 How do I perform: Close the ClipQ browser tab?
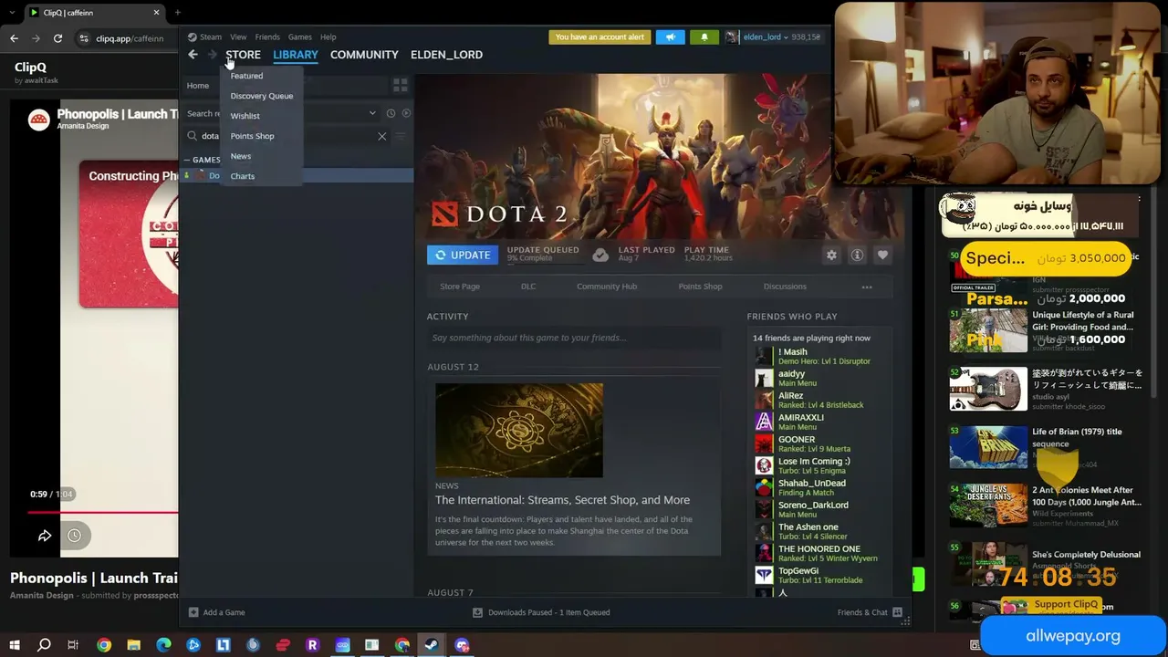[156, 13]
